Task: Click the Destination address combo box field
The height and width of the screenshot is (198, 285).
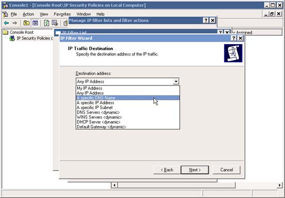Action: tap(127, 81)
